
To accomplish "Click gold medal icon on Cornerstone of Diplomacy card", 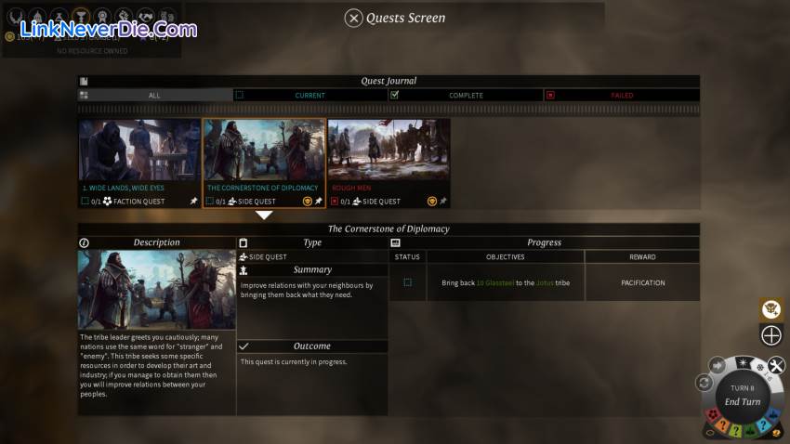I will click(x=307, y=202).
